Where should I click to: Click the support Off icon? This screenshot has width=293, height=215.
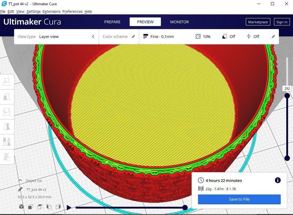(225, 36)
